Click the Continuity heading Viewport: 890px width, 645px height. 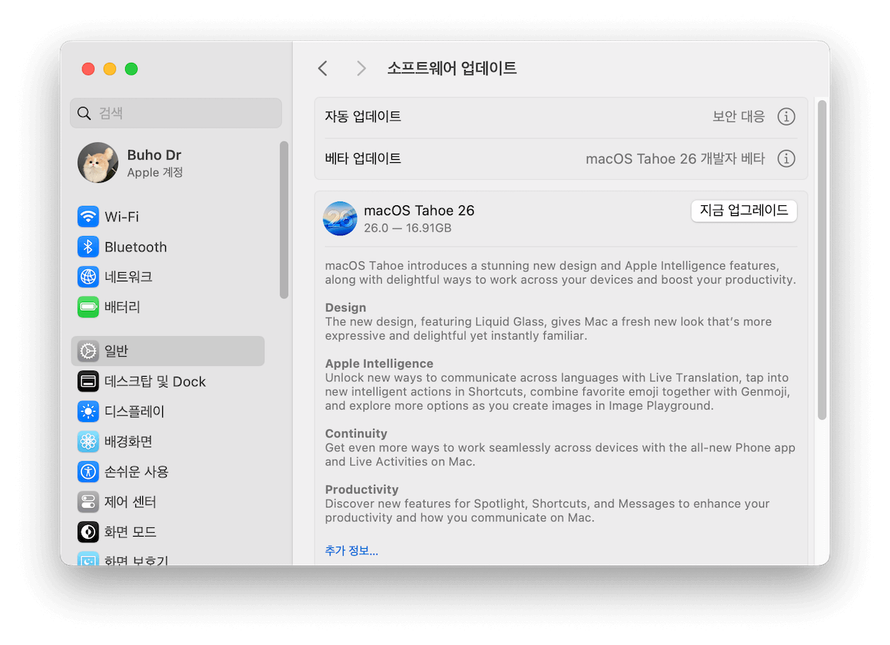click(356, 434)
